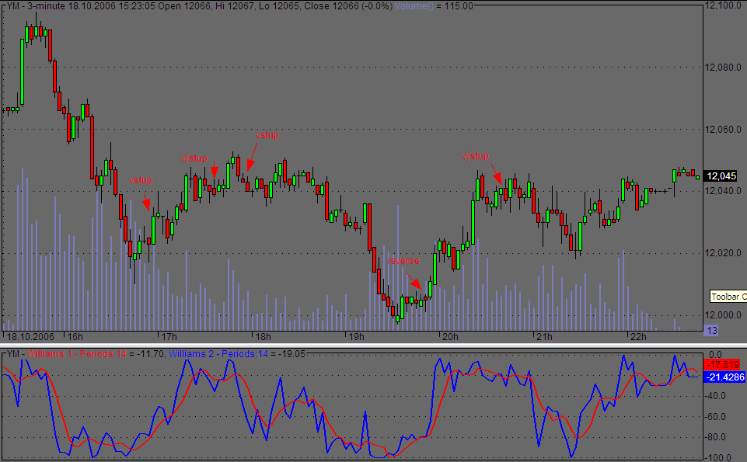Click the blue -21.4286 indicator value box
The height and width of the screenshot is (462, 747).
(724, 377)
